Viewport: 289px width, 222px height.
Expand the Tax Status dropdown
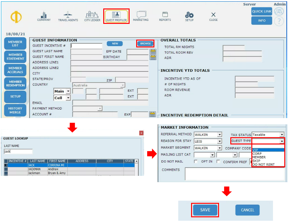tap(282, 135)
